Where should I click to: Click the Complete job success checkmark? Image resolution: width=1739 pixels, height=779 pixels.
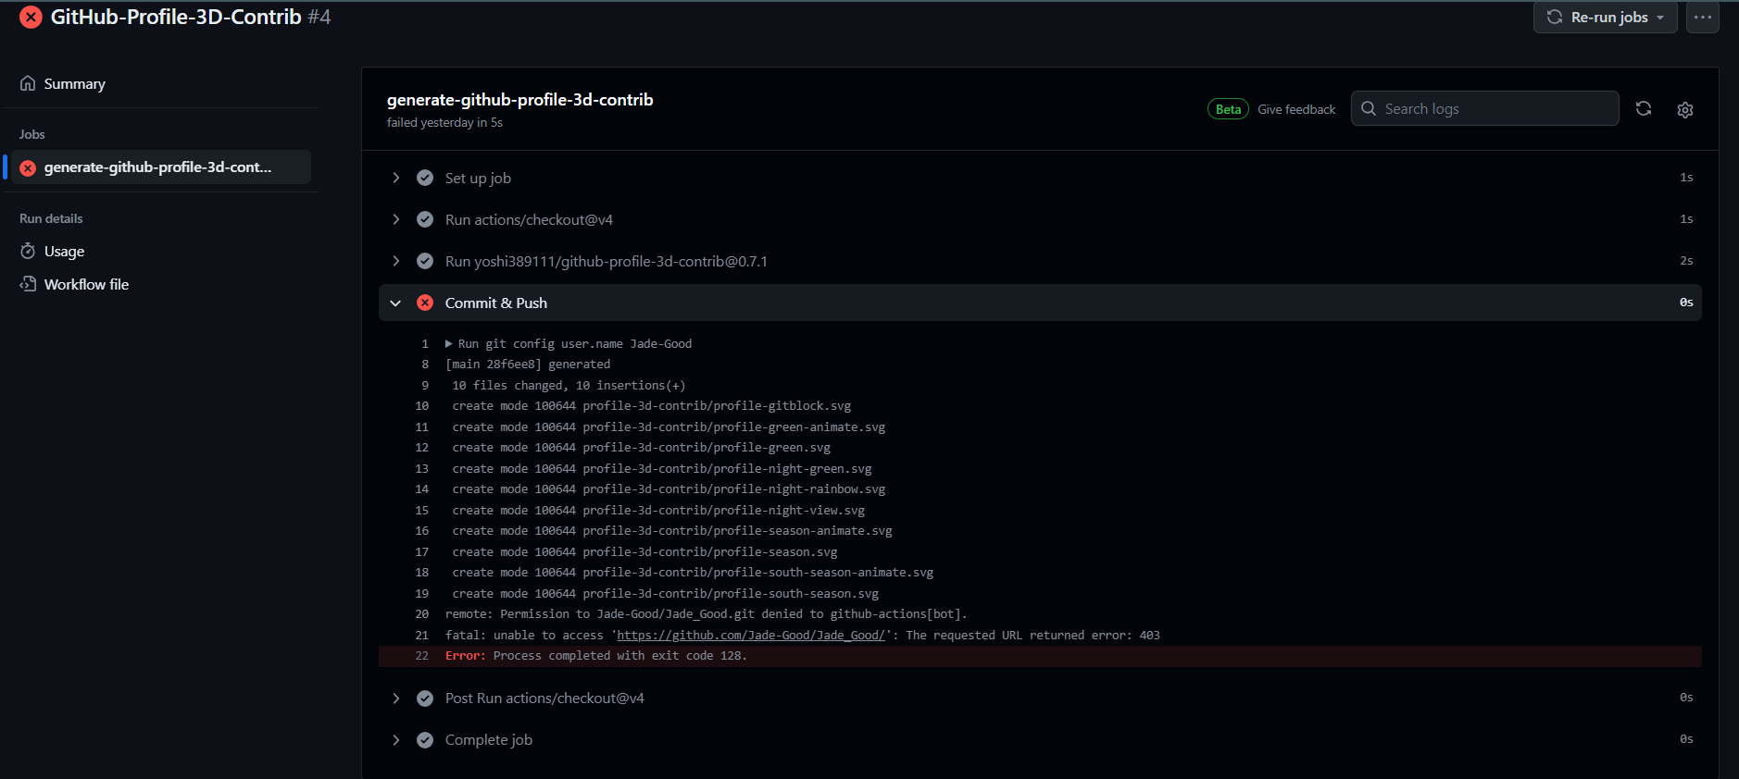click(x=425, y=740)
